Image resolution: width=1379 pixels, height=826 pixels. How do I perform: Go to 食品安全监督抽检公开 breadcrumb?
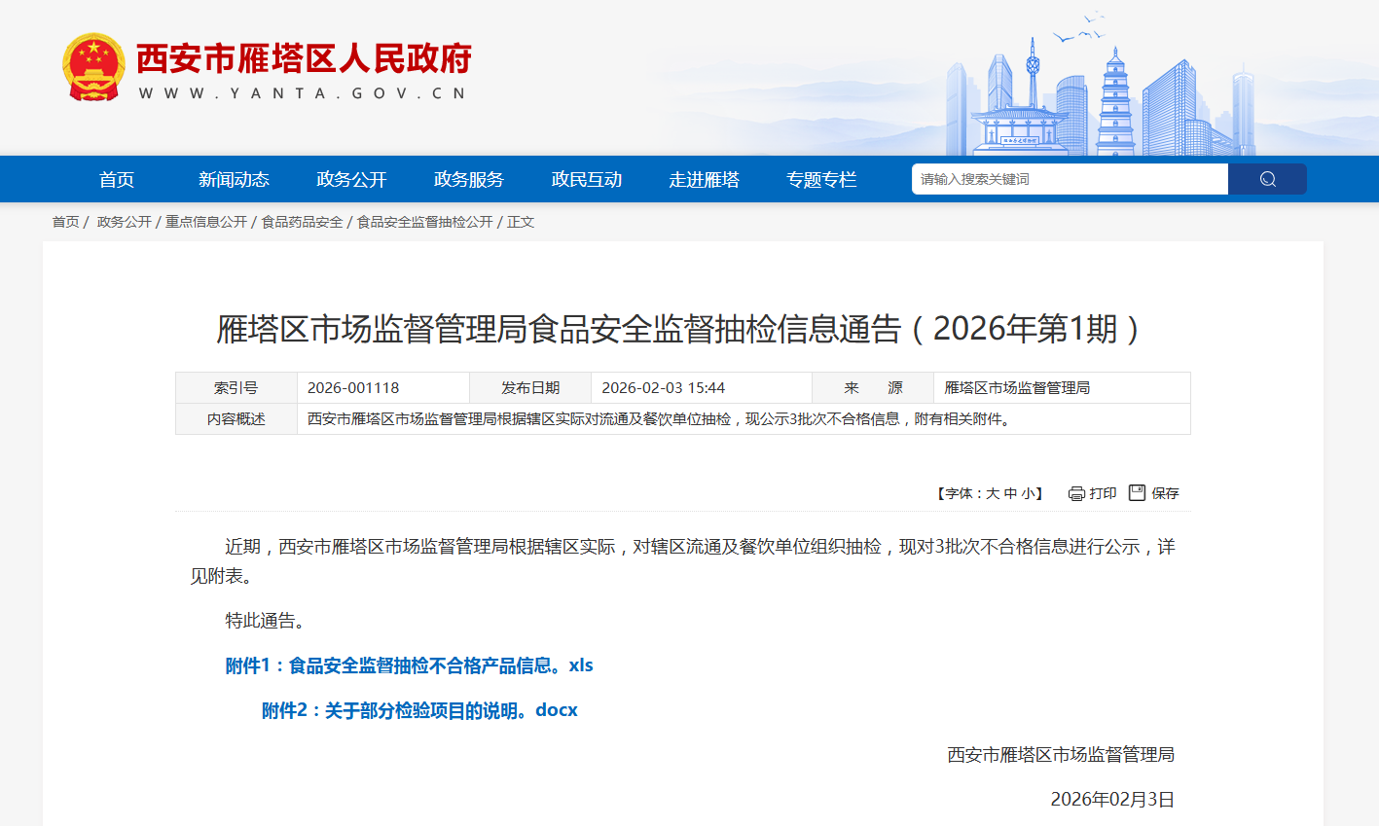[424, 222]
